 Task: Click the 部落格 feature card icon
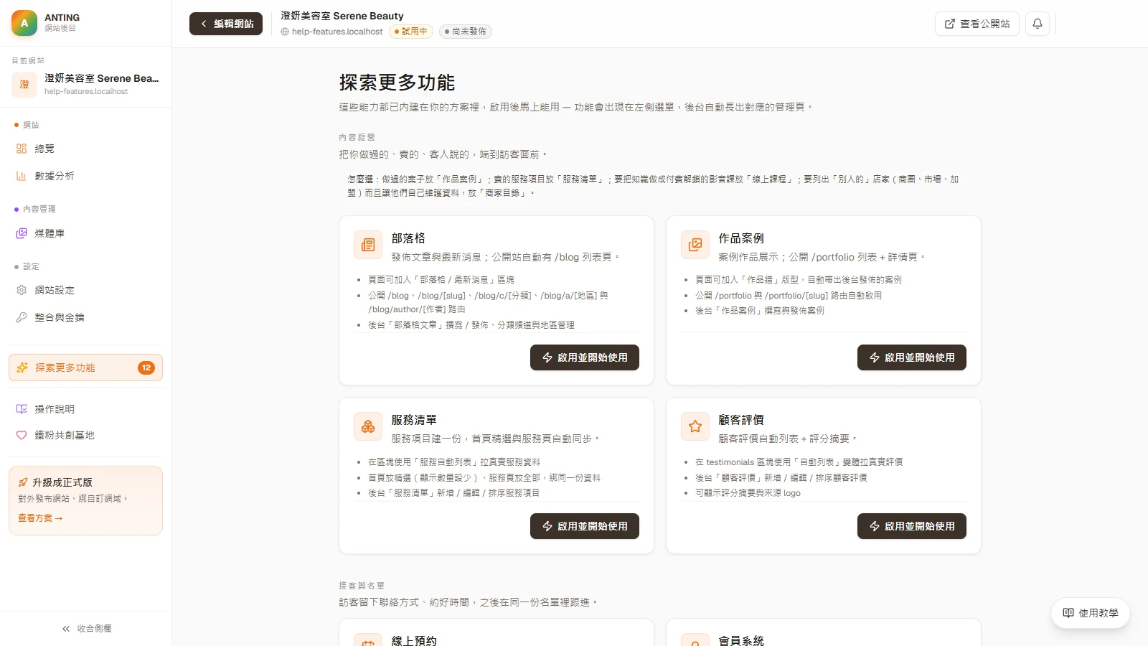click(368, 245)
